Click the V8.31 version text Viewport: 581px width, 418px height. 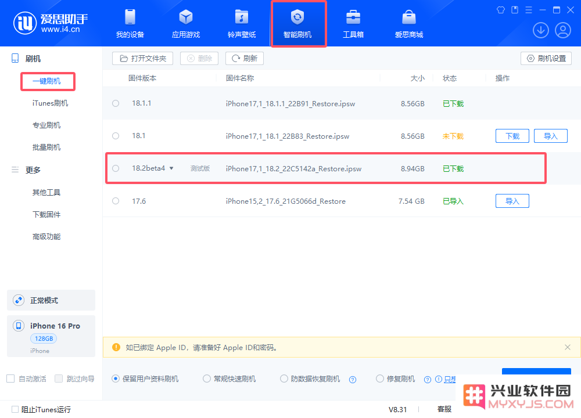[x=397, y=409]
